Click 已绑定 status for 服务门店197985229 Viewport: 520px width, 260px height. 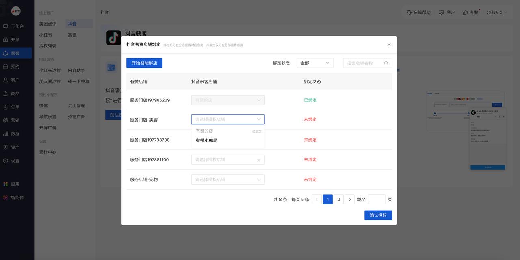pyautogui.click(x=310, y=100)
